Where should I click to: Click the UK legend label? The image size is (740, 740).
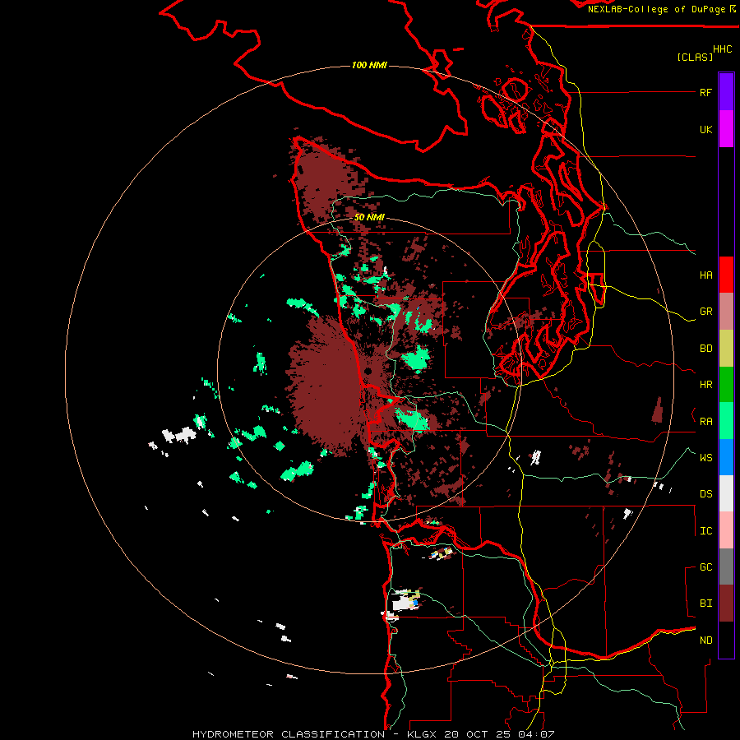(705, 129)
